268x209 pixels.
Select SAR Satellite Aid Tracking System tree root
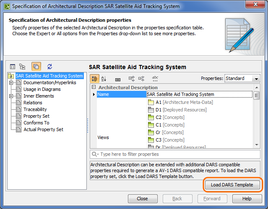click(49, 76)
